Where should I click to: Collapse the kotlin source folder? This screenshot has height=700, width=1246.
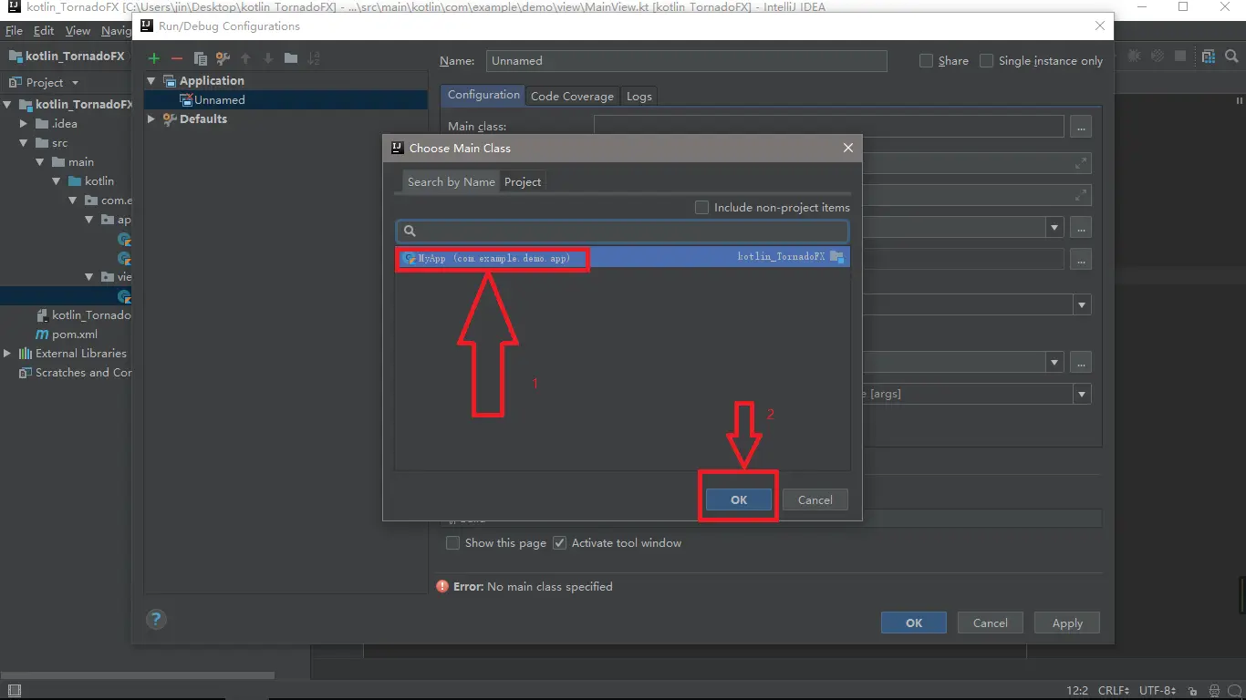(57, 181)
